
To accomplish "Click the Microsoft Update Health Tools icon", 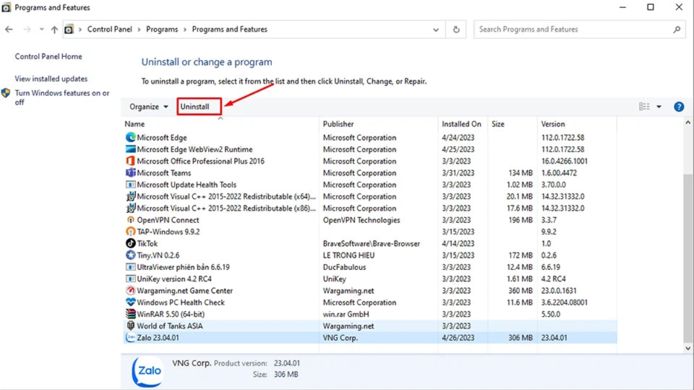I will (131, 185).
